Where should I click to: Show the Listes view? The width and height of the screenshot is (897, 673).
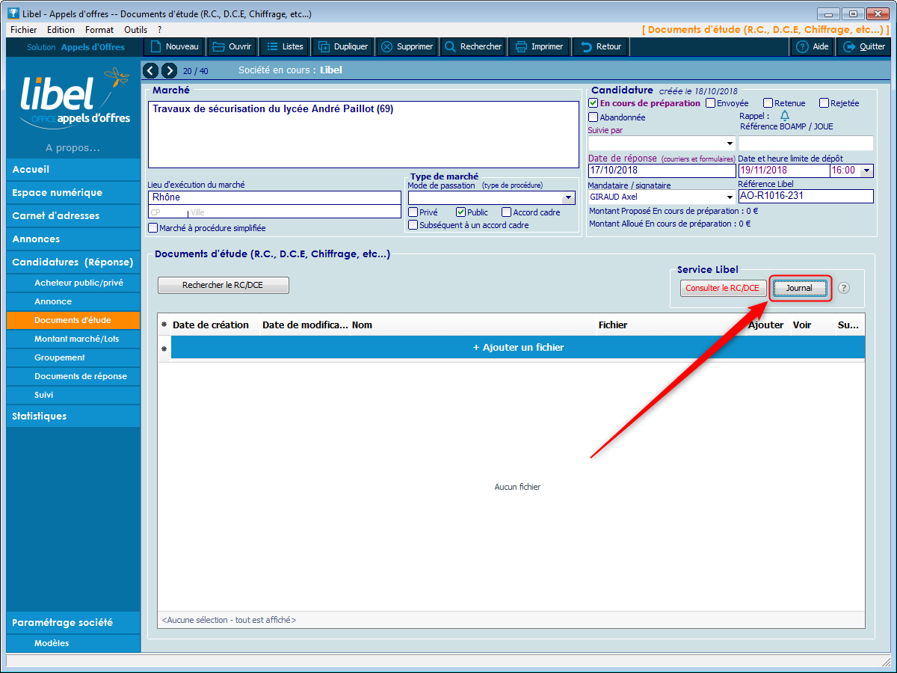285,46
